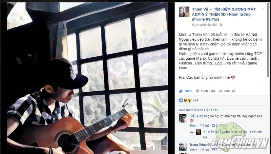Click the post's vertical scrollbar
Image resolution: width=271 pixels, height=154 pixels.
(268, 40)
